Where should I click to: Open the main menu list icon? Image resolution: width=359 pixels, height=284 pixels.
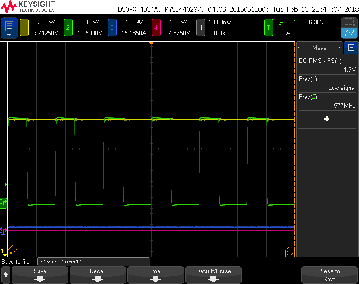[9, 28]
